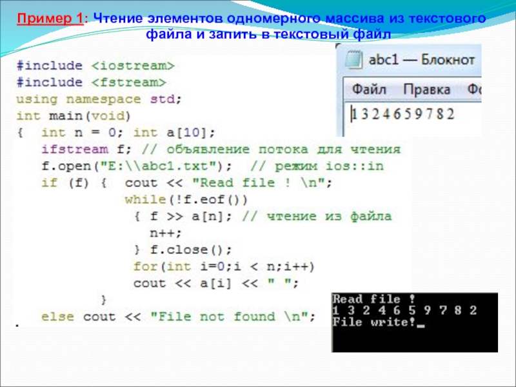516x387 pixels.
Task: Click the comment 'объявление потока для чтения'
Action: tap(284, 150)
